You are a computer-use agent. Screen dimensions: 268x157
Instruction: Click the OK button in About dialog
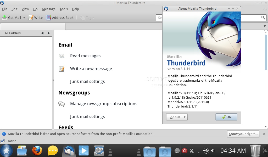226,117
